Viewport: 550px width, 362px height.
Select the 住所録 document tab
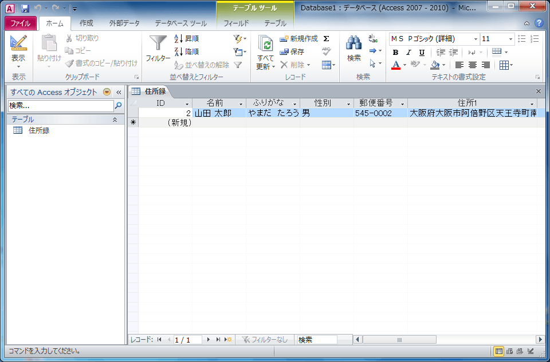pos(150,92)
